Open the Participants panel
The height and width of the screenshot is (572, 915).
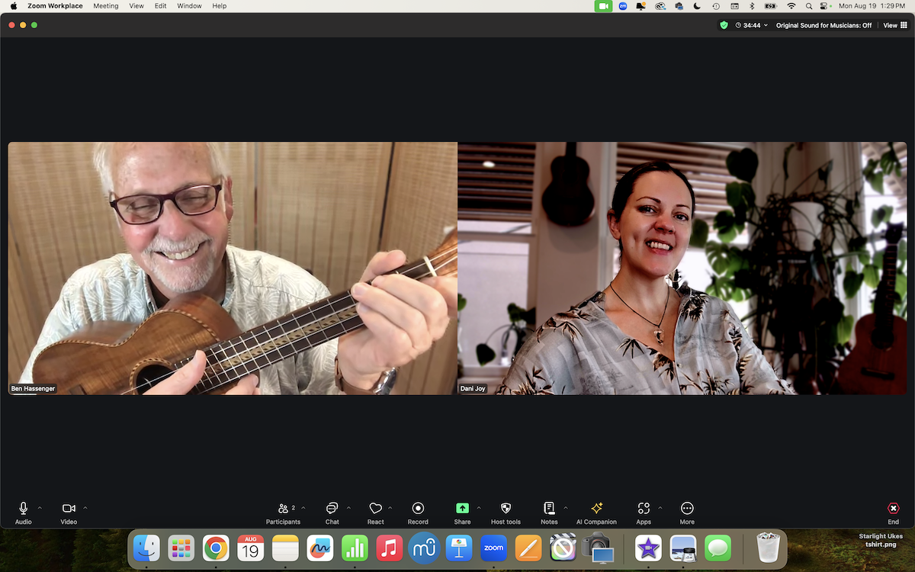coord(283,513)
